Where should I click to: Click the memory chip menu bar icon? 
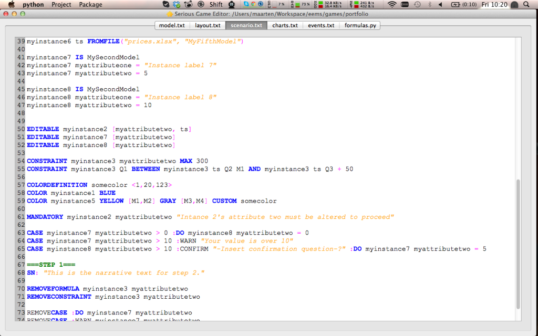pyautogui.click(x=405, y=4)
